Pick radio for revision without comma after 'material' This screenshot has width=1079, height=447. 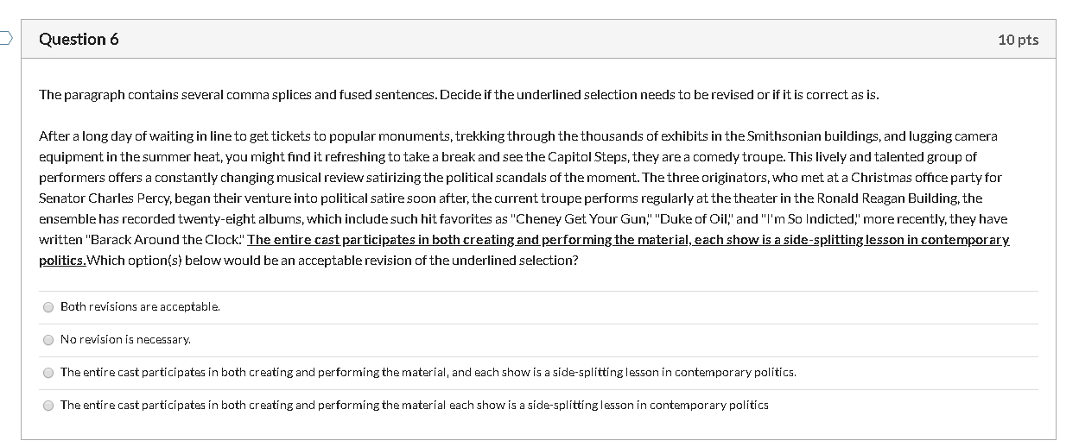pos(48,405)
